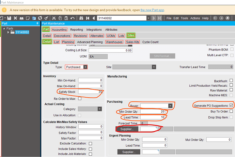235x157 pixels.
Task: Select 31140052 in the Parts tree
Action: pyautogui.click(x=22, y=32)
